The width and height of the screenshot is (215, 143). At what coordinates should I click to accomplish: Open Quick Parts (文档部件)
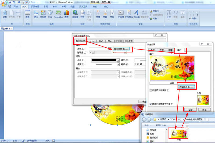(x=129, y=15)
